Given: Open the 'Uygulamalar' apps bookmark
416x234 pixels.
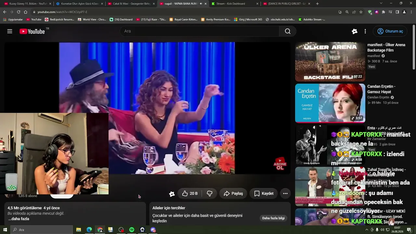Looking at the screenshot, I should [x=13, y=19].
